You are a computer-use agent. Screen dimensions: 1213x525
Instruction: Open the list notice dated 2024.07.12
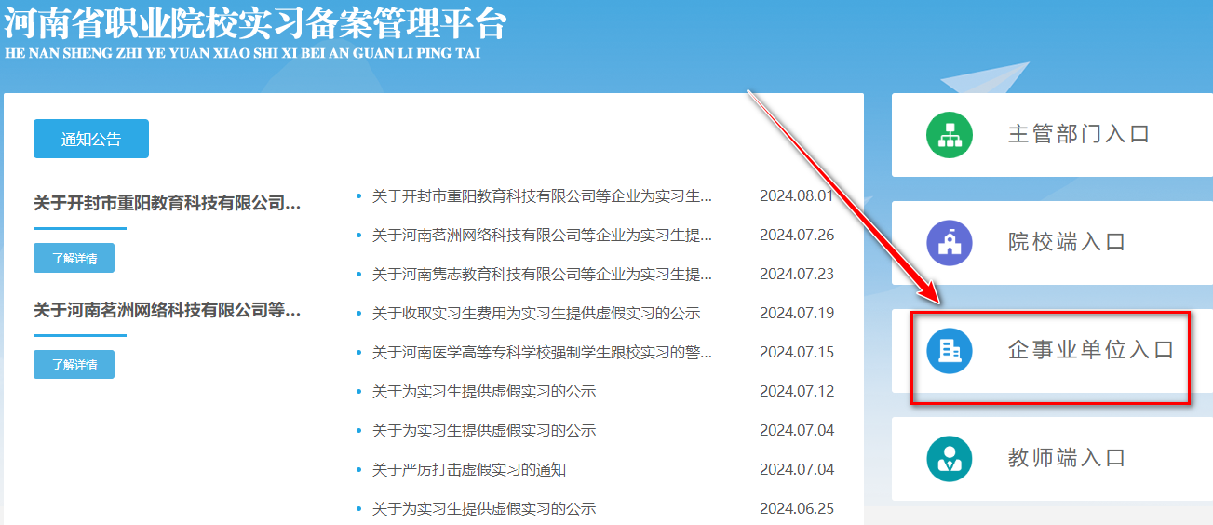[483, 392]
